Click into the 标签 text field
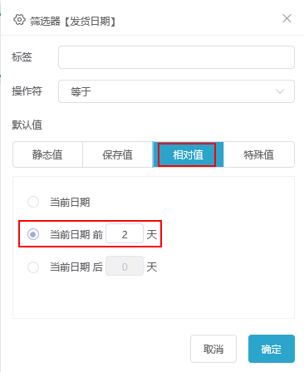This screenshot has height=372, width=304. 176,57
